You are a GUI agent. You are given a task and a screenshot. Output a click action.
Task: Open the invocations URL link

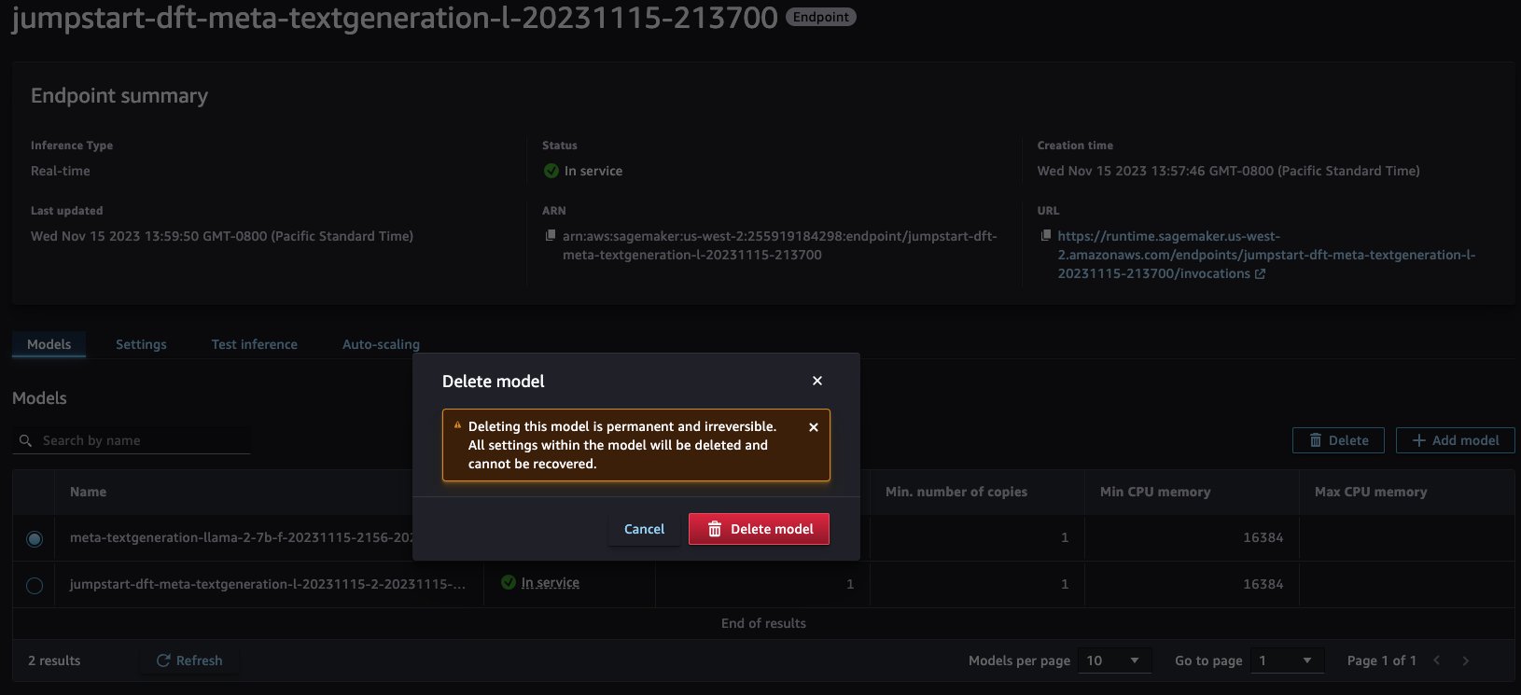pyautogui.click(x=1266, y=255)
